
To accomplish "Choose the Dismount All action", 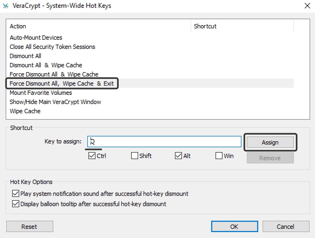I will (25, 56).
